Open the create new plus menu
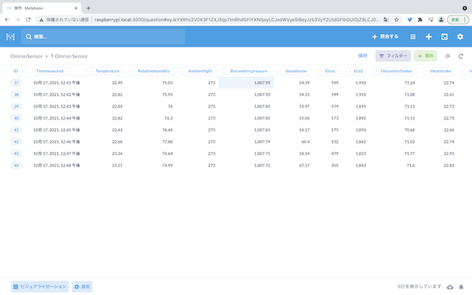Viewport: 472px width, 295px height. [x=428, y=37]
